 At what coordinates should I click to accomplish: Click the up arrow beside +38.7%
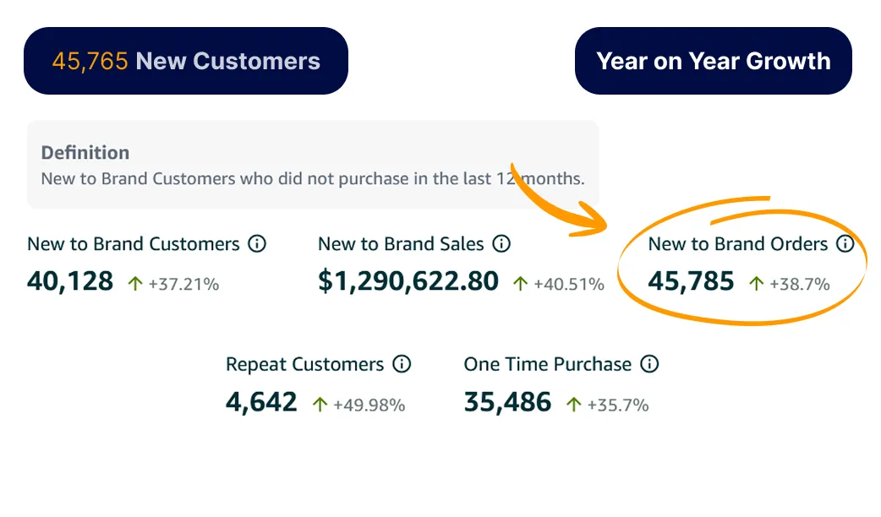tap(756, 284)
